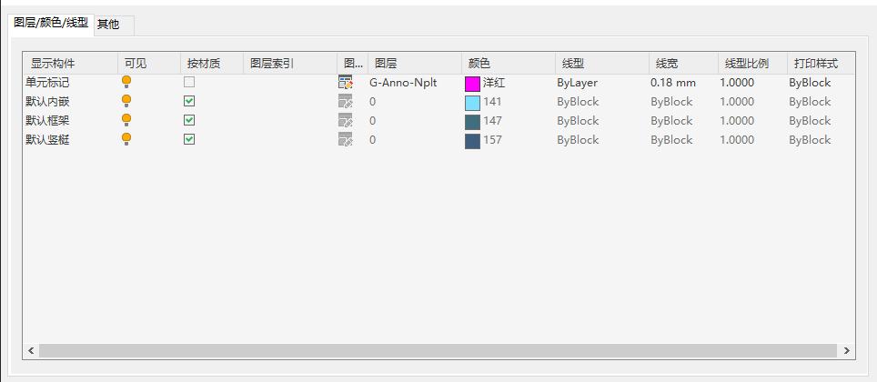
Task: Uncheck 按材质 checkbox for 默认竖梃
Action: point(189,139)
